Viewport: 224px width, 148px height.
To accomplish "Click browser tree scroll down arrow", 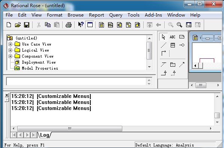I will [149, 67].
